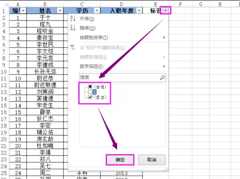Click the descending sort Z-A icon
Viewport: 240px width, 179px height.
(73, 28)
